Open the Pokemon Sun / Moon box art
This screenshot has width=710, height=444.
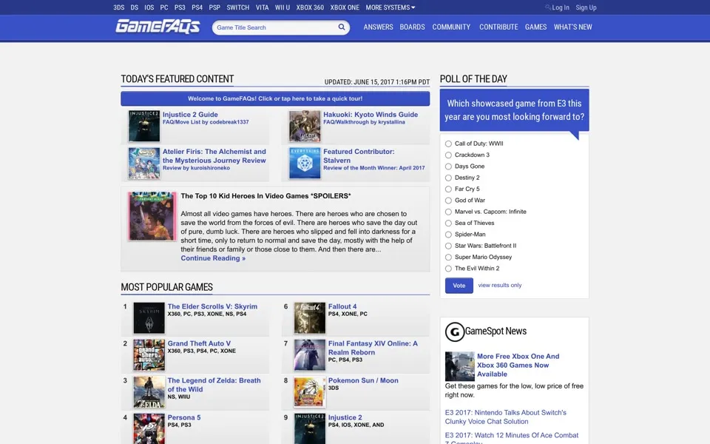click(310, 392)
